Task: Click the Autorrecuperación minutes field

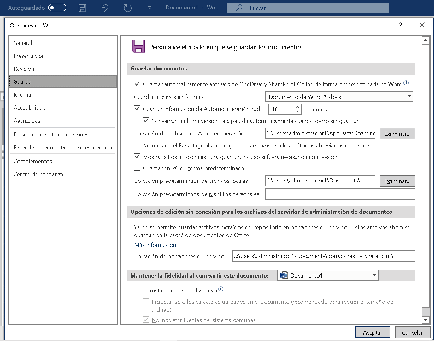Action: 282,109
